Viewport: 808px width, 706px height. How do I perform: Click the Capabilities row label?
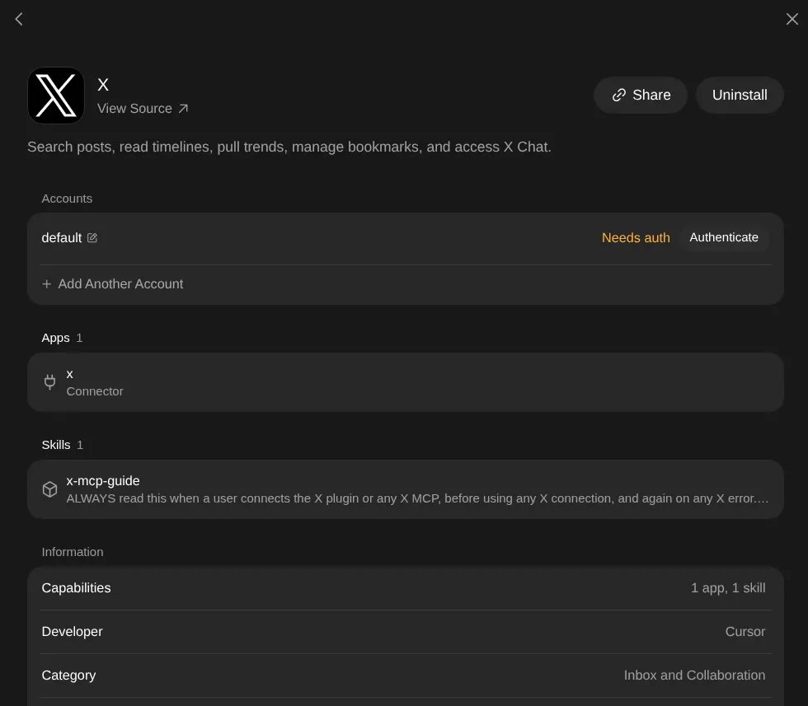[x=76, y=588]
